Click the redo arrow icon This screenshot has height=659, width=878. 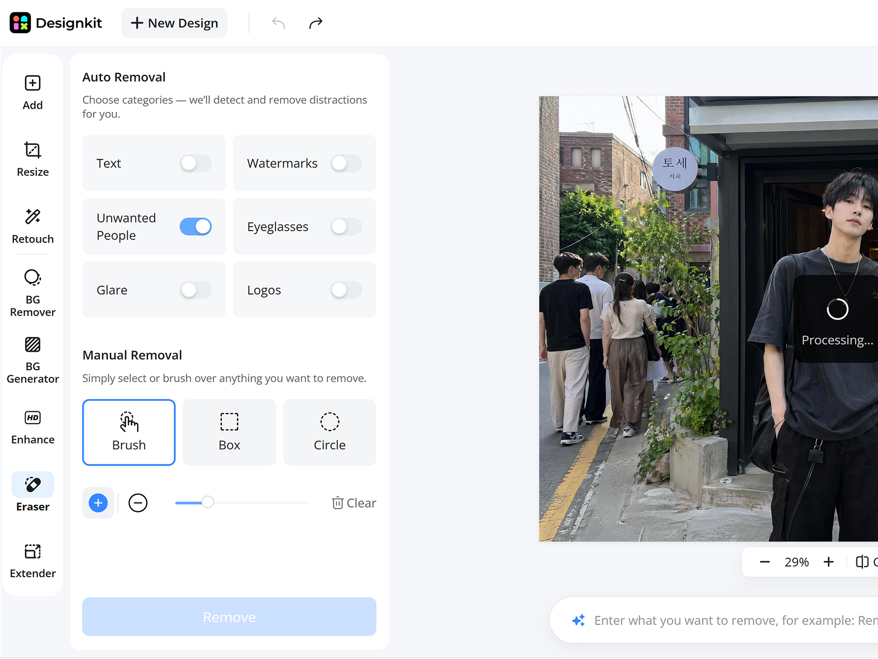[316, 23]
